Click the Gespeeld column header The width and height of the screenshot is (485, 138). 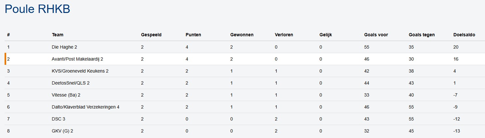151,35
